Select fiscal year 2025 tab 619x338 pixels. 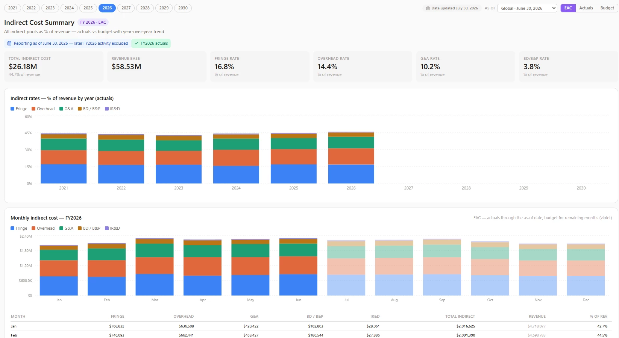coord(88,8)
